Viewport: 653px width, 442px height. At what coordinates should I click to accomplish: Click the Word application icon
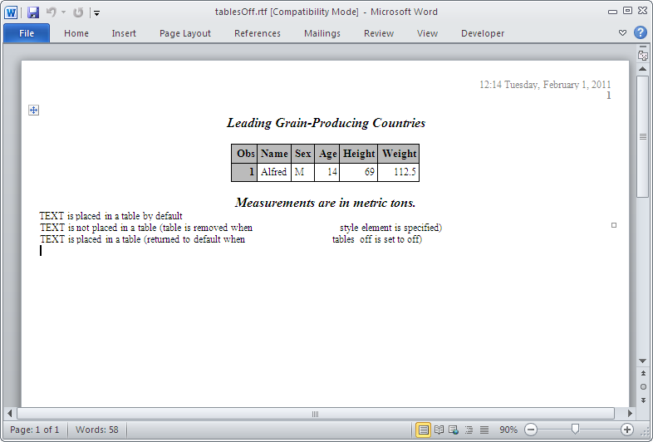[11, 12]
